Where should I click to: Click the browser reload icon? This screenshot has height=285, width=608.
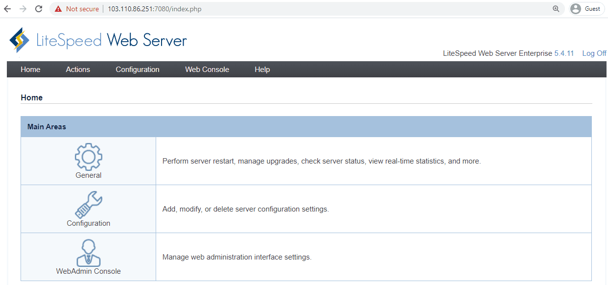tap(38, 8)
